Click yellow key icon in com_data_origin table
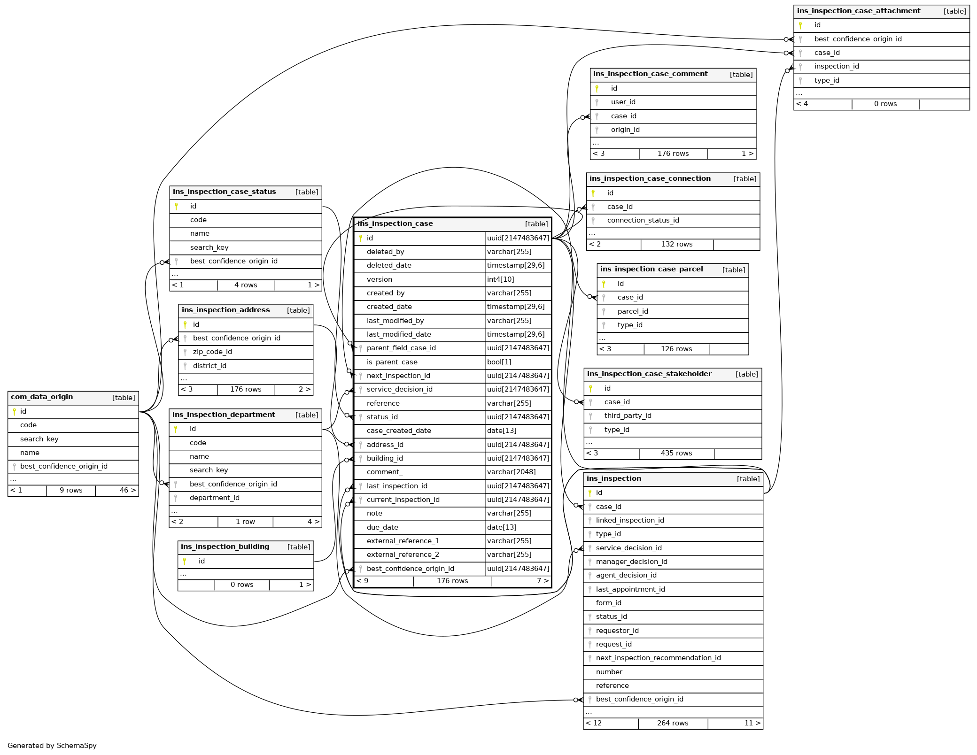Image resolution: width=977 pixels, height=755 pixels. (14, 412)
